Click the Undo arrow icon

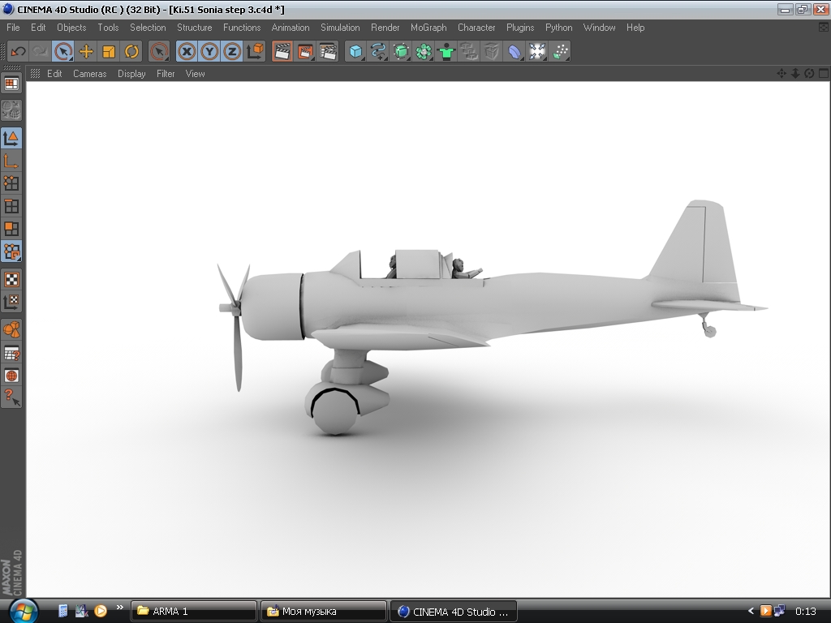click(18, 51)
